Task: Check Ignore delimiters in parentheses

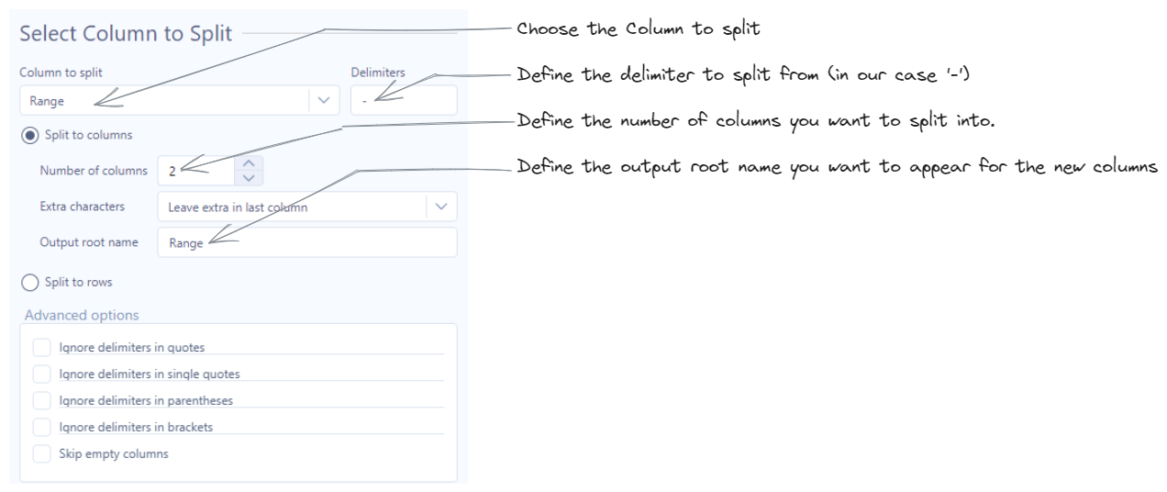Action: (41, 400)
